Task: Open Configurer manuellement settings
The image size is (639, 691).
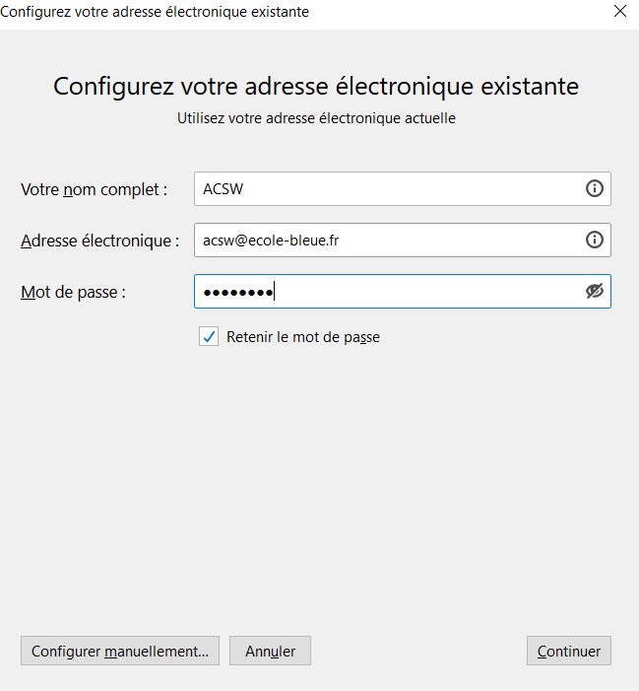Action: pos(120,651)
